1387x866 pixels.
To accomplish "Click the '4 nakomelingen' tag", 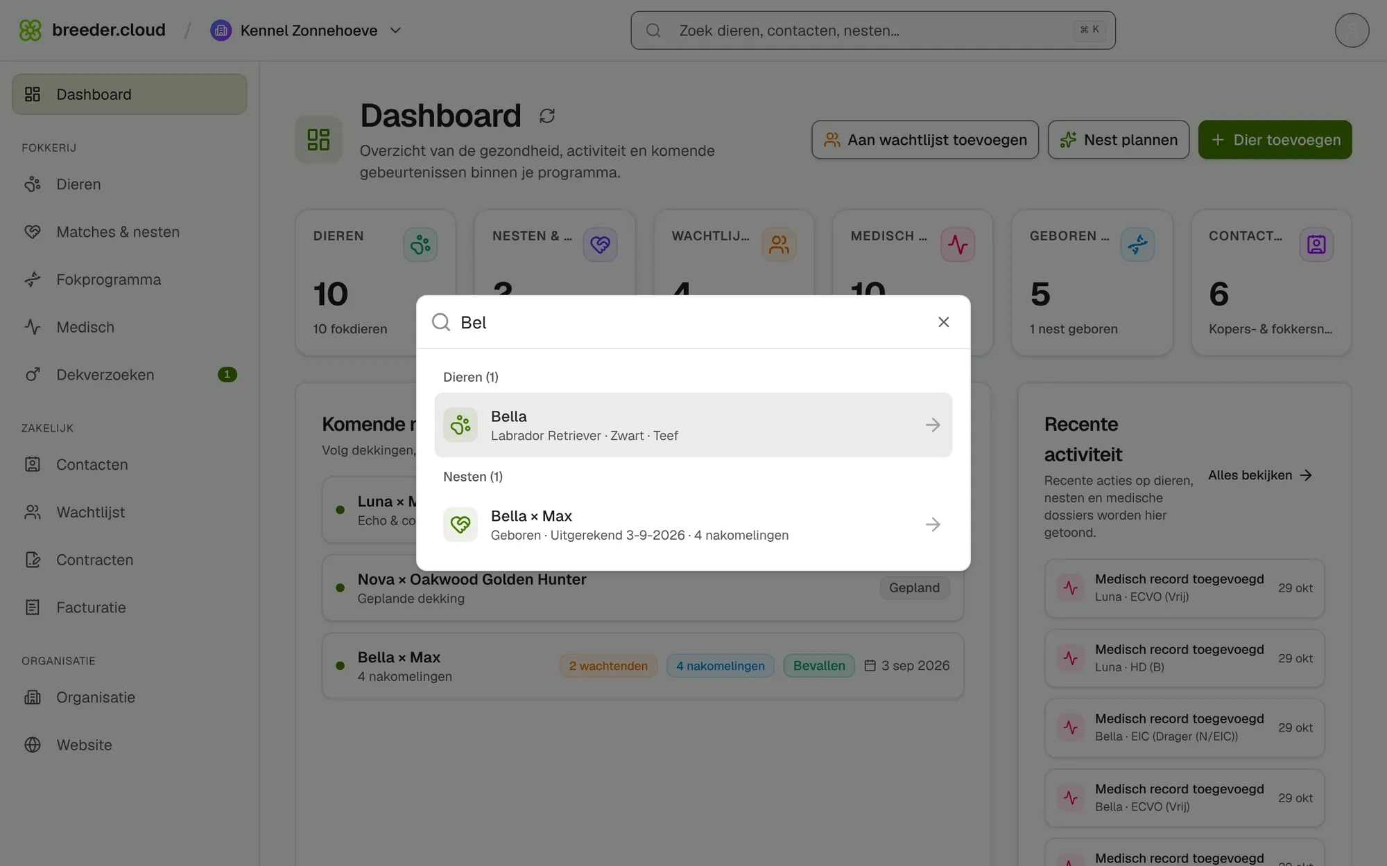I will (721, 666).
